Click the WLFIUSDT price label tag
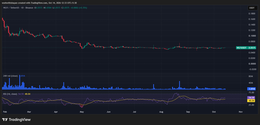Image resolution: width=260 pixels, height=125 pixels. tap(242, 48)
